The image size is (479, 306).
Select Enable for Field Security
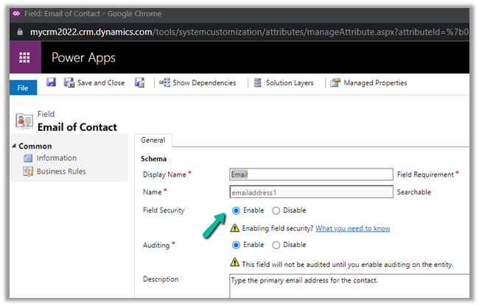[237, 210]
